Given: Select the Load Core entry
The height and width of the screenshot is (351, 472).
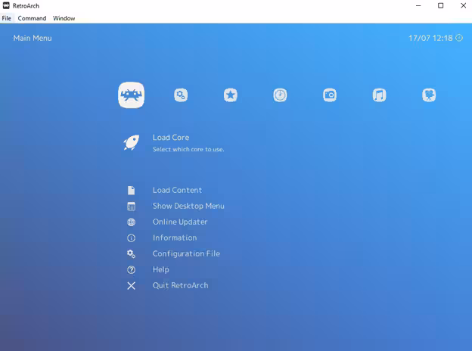Looking at the screenshot, I should 171,137.
